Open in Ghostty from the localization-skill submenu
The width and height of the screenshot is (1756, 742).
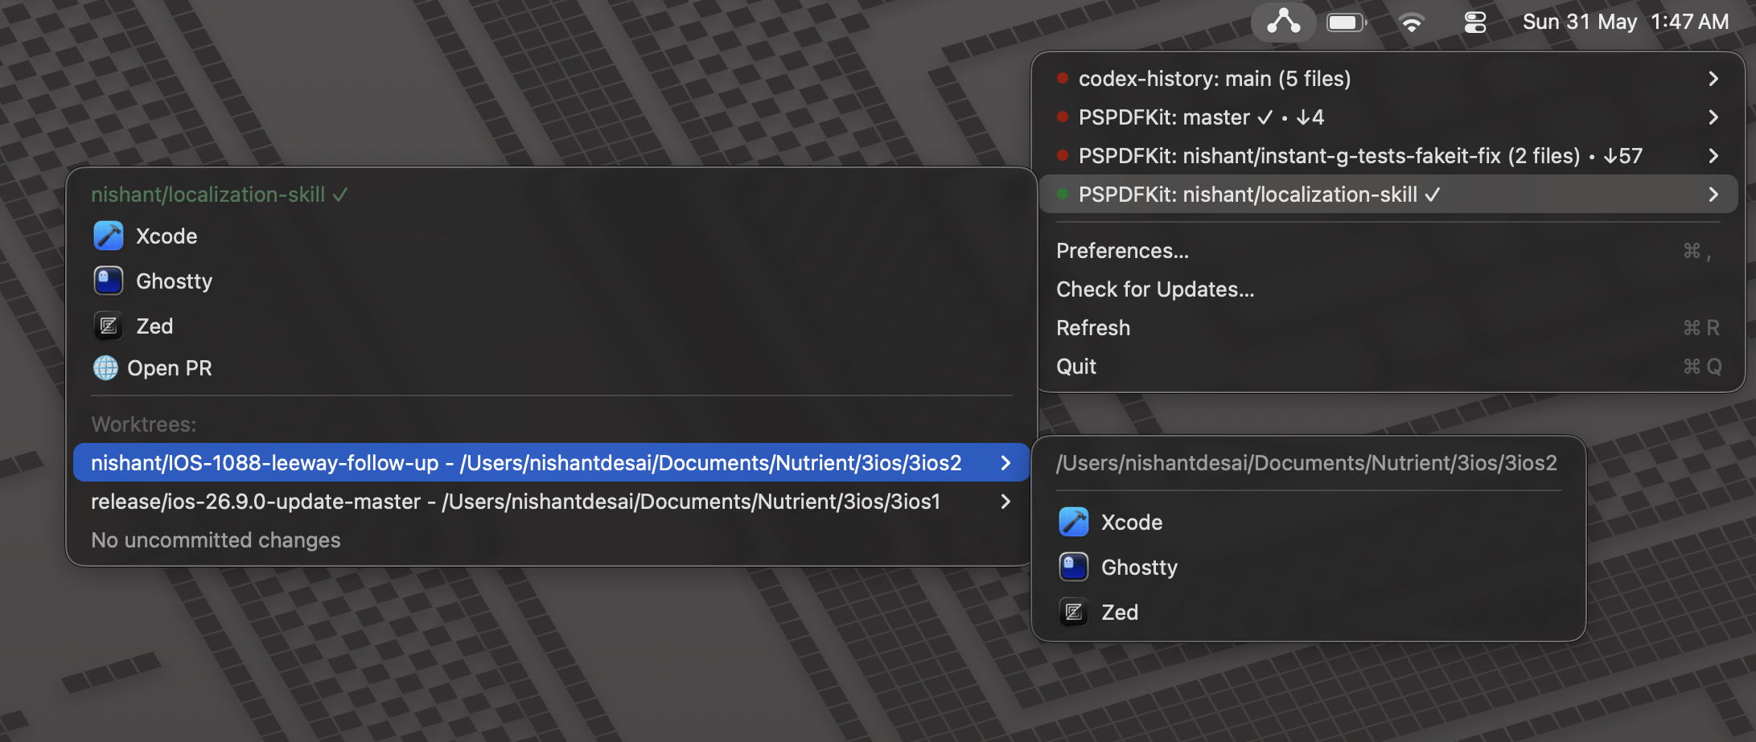click(x=551, y=281)
